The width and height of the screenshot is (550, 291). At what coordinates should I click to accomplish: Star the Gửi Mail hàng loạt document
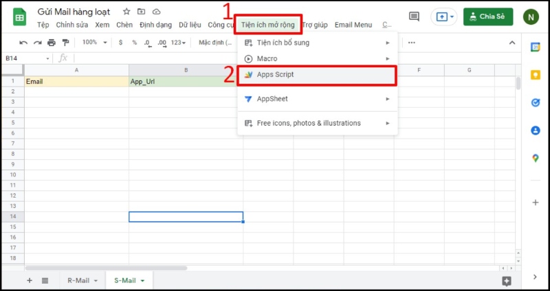click(126, 12)
